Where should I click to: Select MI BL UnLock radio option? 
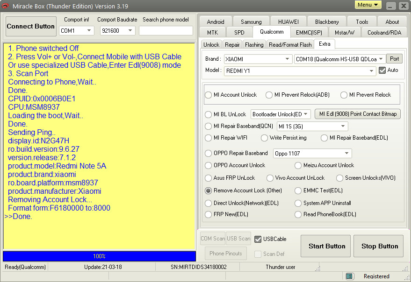209,114
